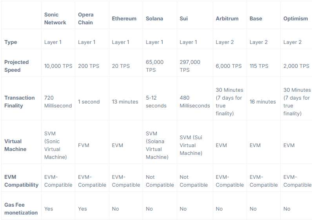Click the Gas Fee monetization row label
Screen dimensions: 312x220
click(x=21, y=209)
